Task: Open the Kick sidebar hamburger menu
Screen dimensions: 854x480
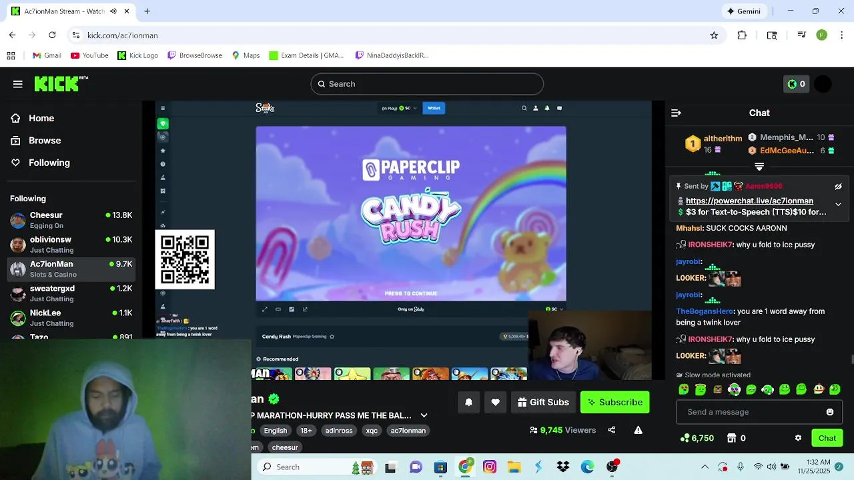Action: [18, 84]
